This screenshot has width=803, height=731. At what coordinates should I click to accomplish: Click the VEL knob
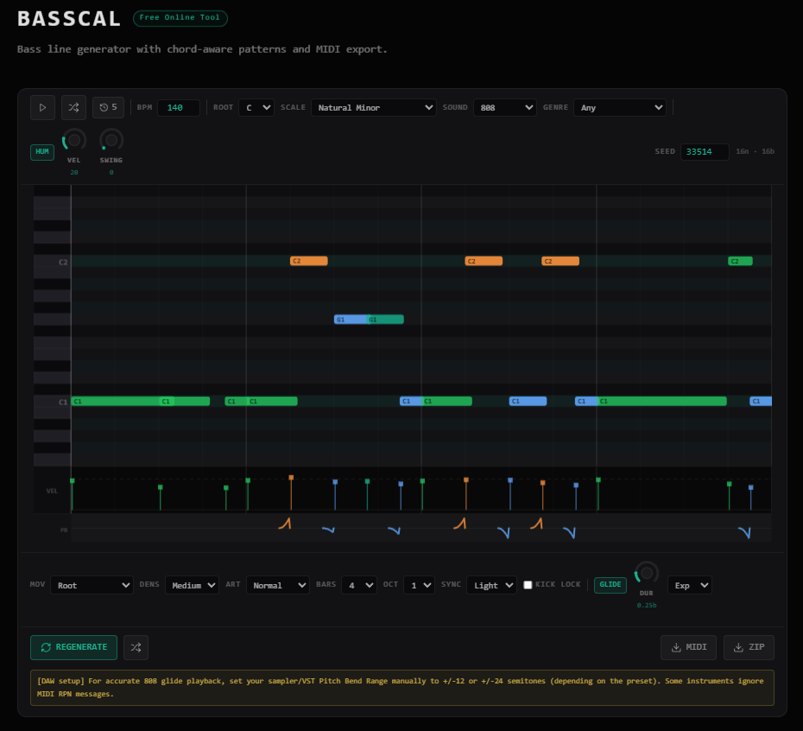pyautogui.click(x=74, y=141)
